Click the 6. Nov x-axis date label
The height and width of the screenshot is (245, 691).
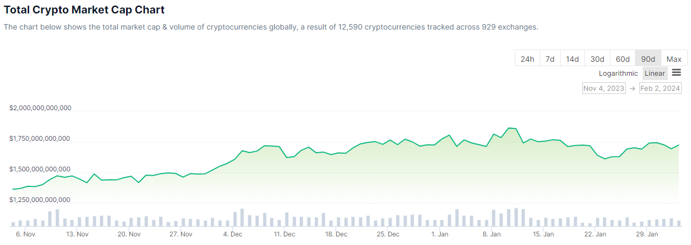(x=25, y=234)
